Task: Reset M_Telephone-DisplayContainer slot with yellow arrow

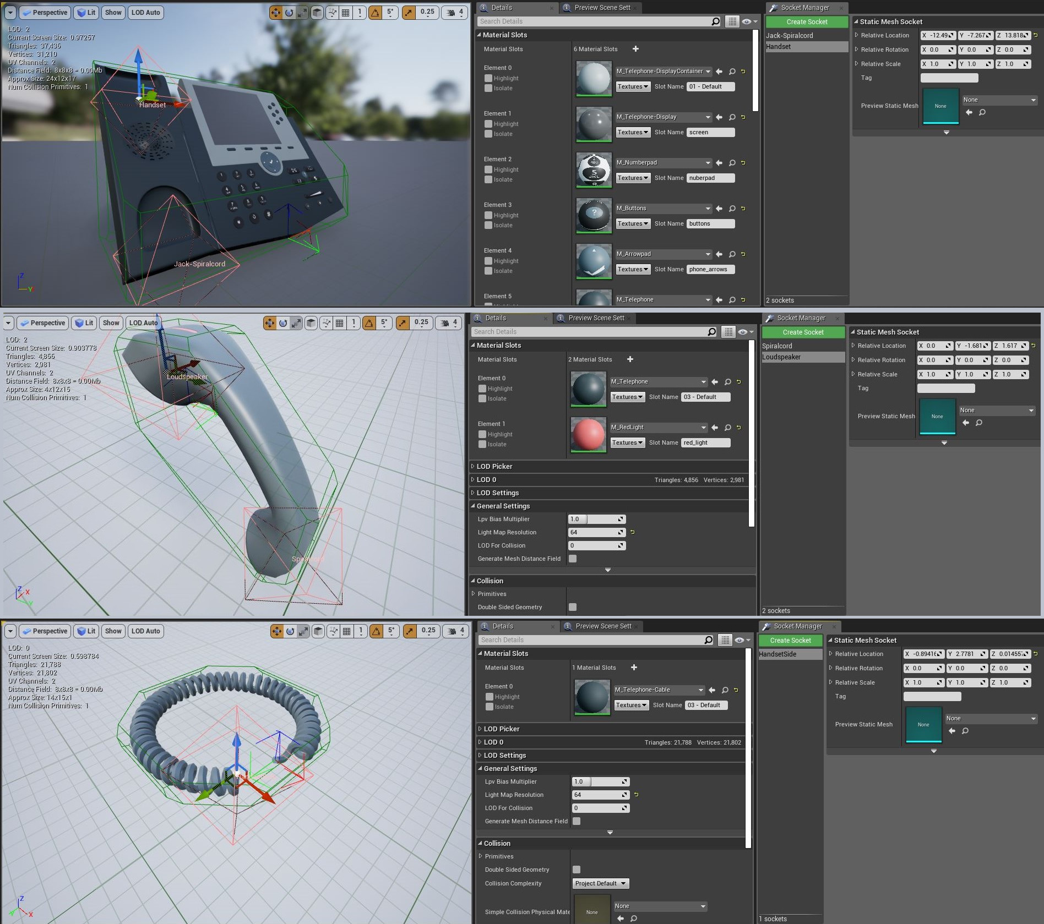Action: tap(743, 72)
